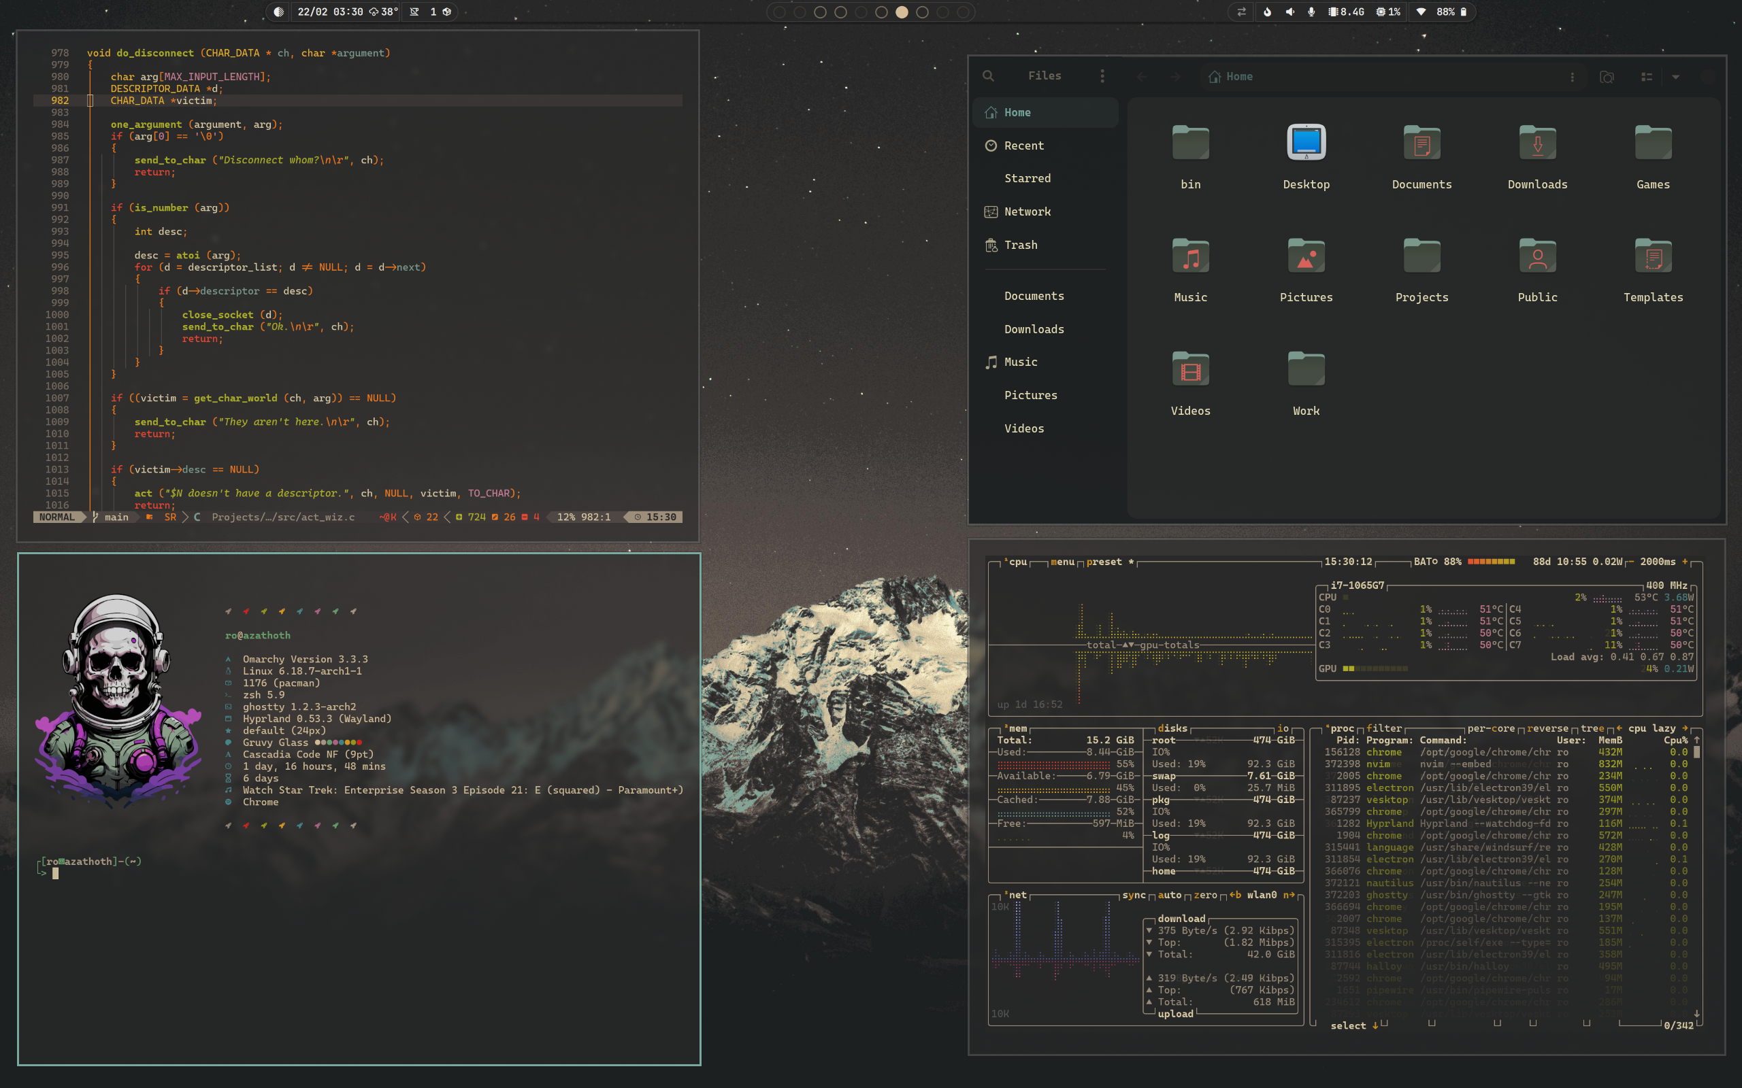1742x1088 pixels.
Task: Click the Home icon in the path bar
Action: point(1215,76)
